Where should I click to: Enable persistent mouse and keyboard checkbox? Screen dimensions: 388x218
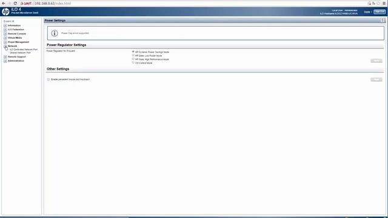tap(48, 79)
